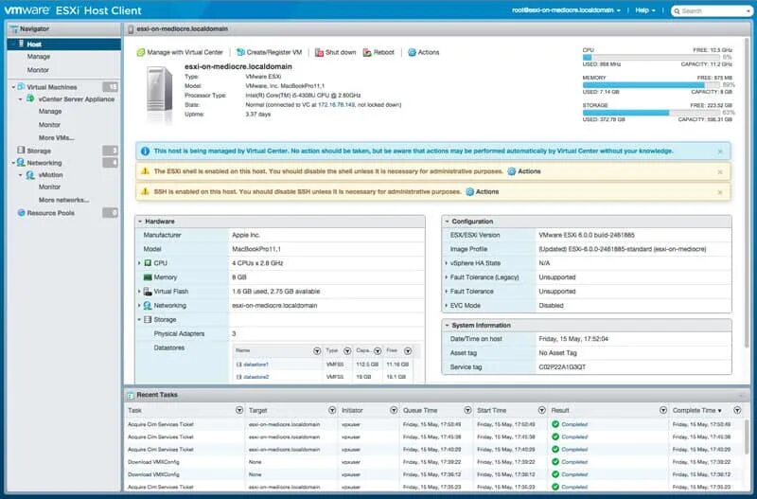
Task: Click Actions gear in SSH warning
Action: (x=469, y=192)
